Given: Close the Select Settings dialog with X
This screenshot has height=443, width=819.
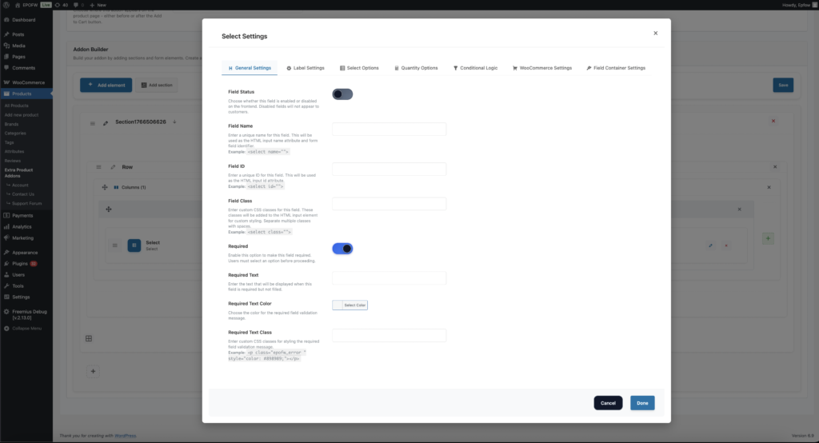Looking at the screenshot, I should [x=656, y=34].
